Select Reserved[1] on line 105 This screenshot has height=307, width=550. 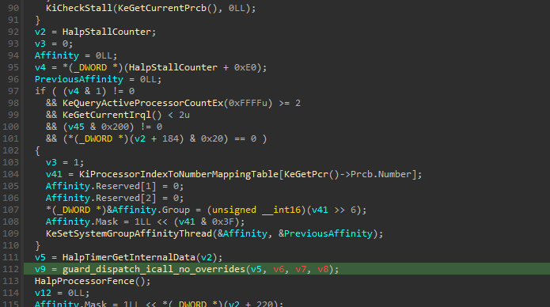click(x=126, y=186)
